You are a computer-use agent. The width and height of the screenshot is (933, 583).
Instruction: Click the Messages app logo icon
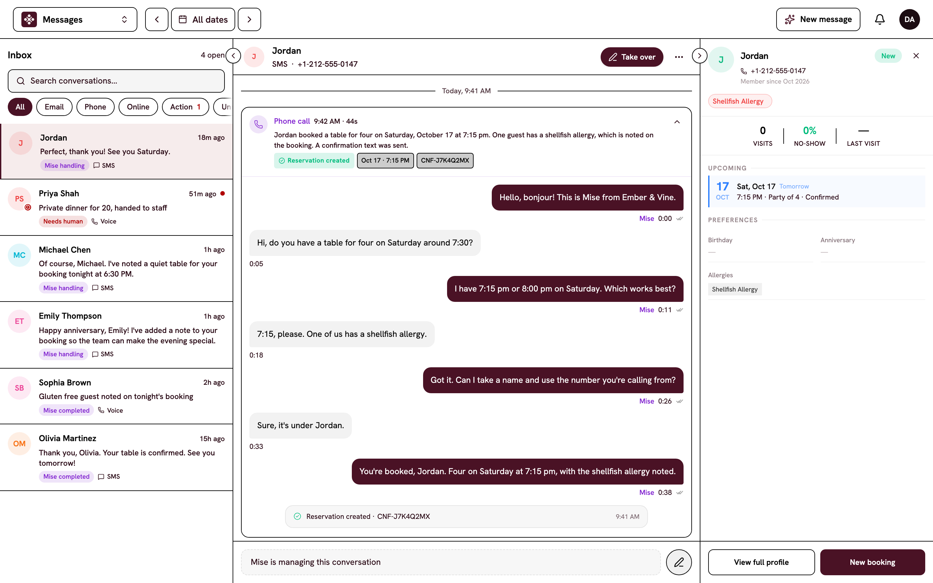29,19
